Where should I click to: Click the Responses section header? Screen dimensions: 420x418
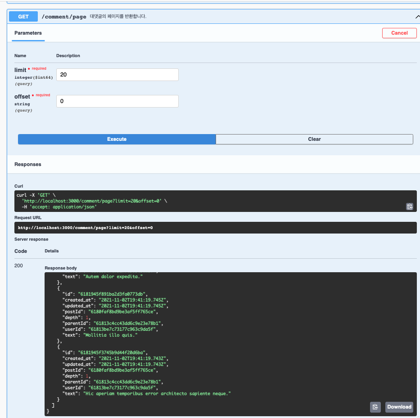(x=28, y=164)
